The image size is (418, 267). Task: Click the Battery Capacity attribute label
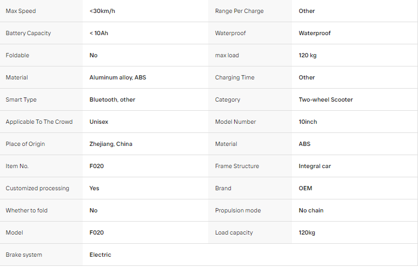click(x=28, y=33)
